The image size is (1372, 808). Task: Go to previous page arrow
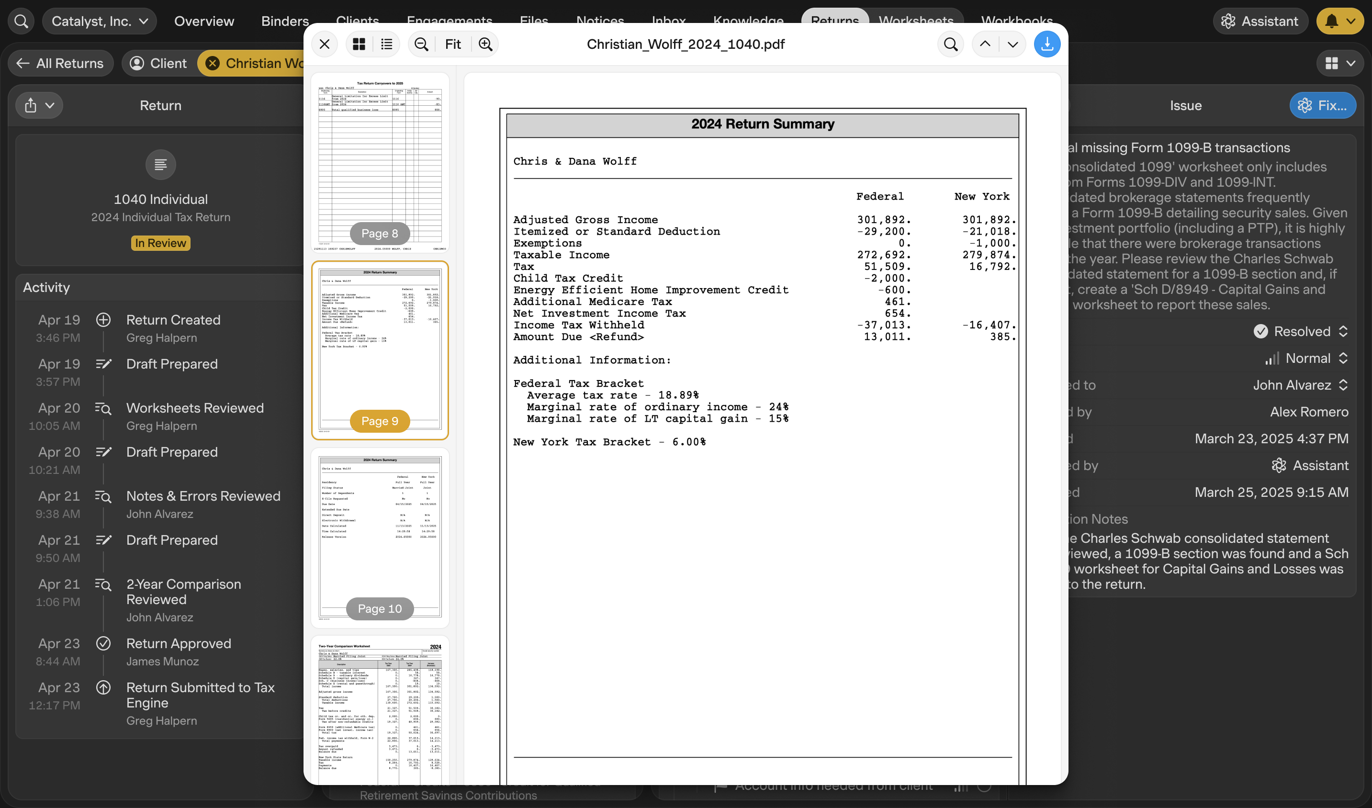point(985,44)
